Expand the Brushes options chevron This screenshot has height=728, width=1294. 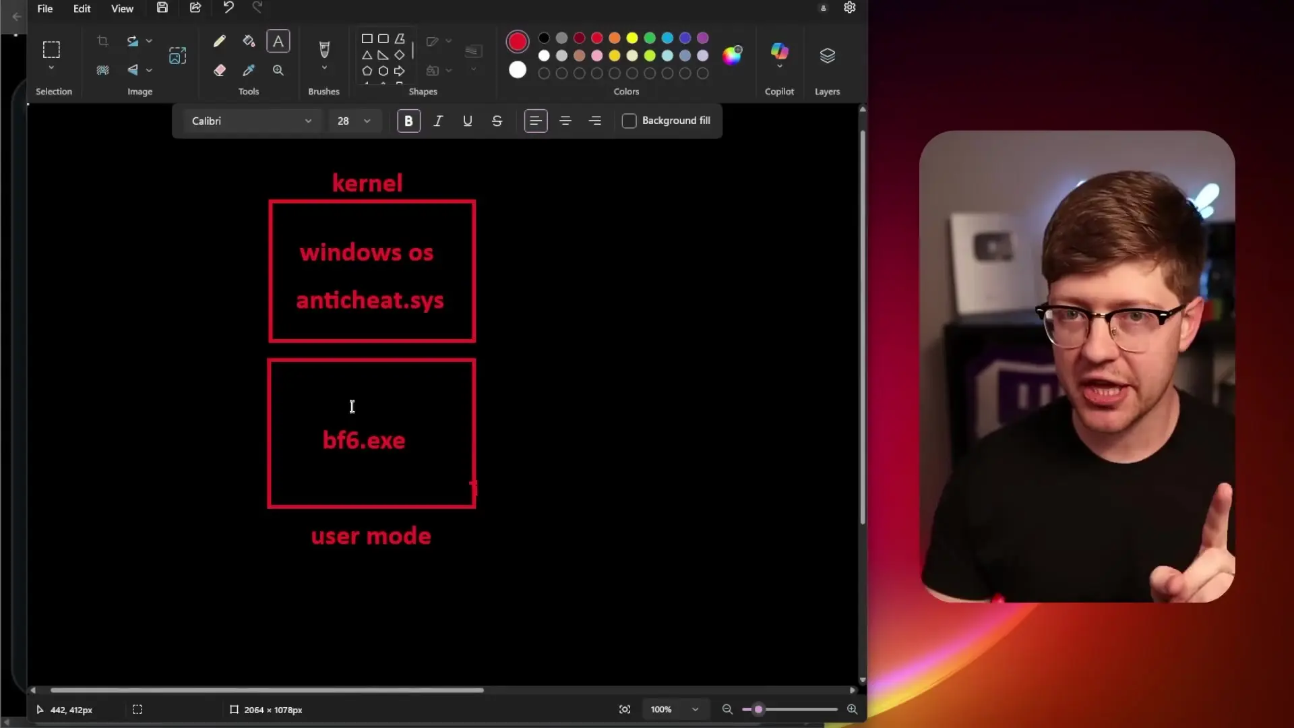(x=324, y=68)
